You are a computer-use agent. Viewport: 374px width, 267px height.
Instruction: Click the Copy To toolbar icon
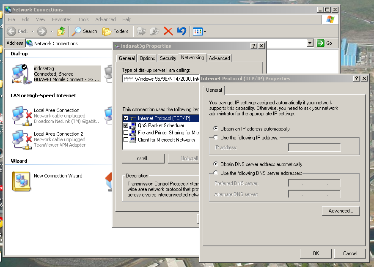point(154,31)
